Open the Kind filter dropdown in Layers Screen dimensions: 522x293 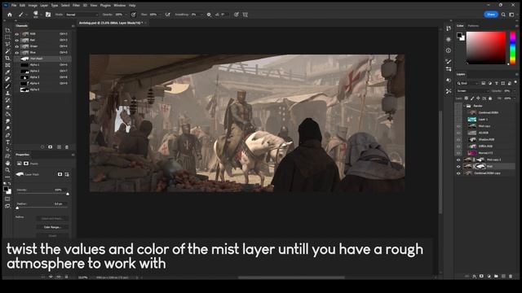coord(468,83)
